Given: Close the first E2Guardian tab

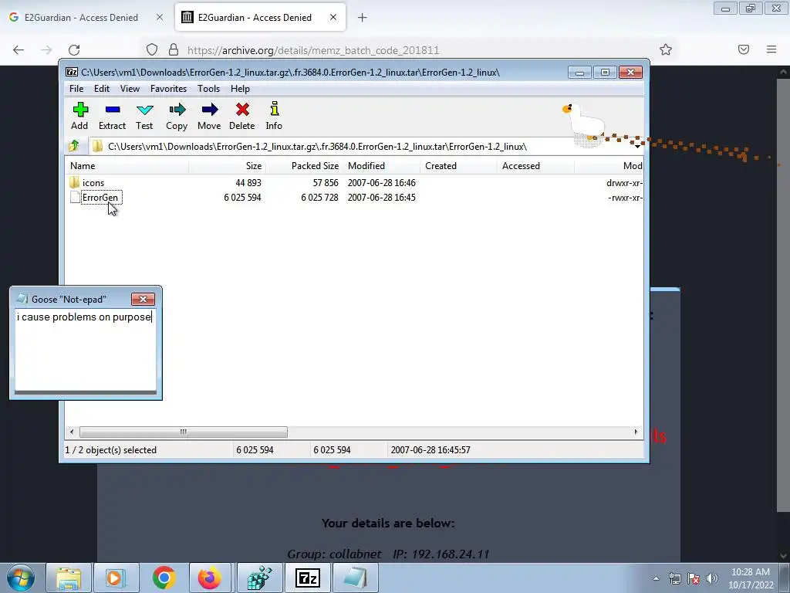Looking at the screenshot, I should pos(160,17).
